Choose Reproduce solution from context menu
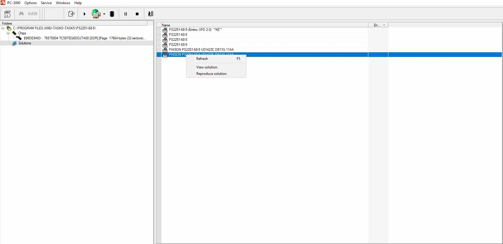Screen dimensions: 503x244 click(x=211, y=74)
